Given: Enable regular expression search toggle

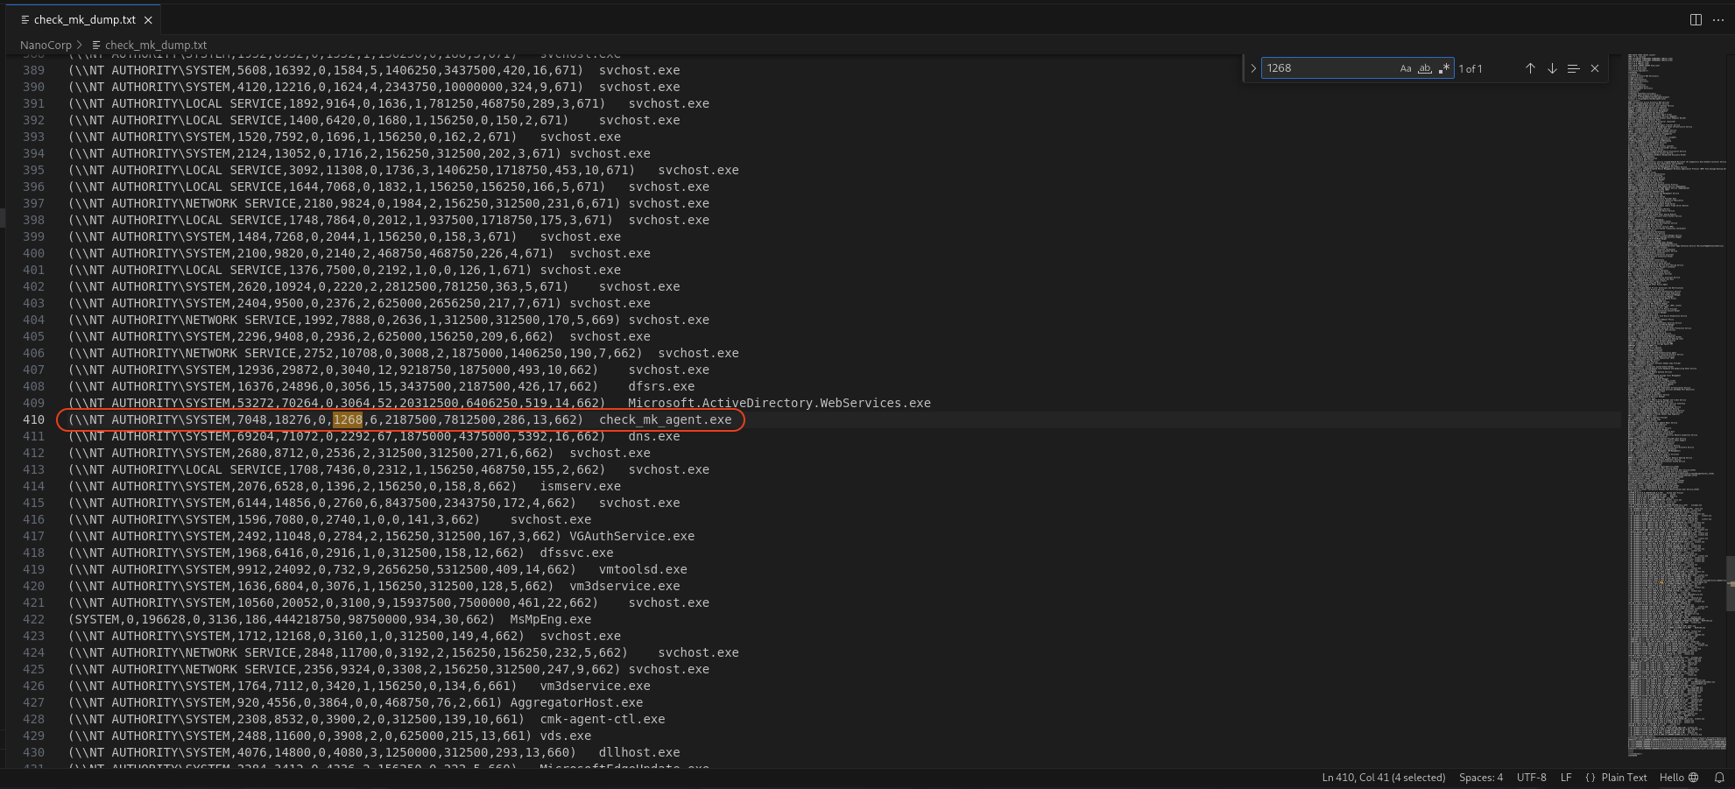Looking at the screenshot, I should [x=1443, y=68].
